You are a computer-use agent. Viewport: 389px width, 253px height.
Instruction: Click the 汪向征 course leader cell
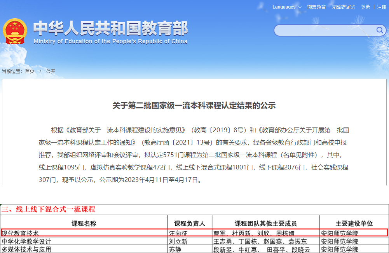click(x=190, y=233)
